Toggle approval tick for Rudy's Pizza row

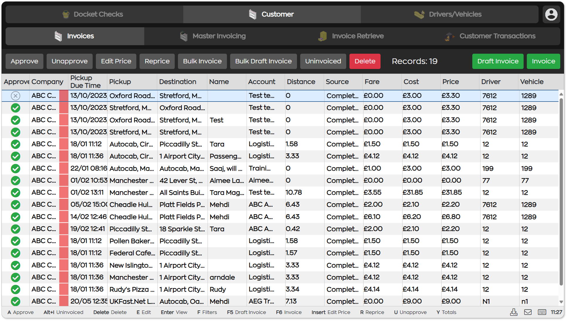click(x=16, y=289)
